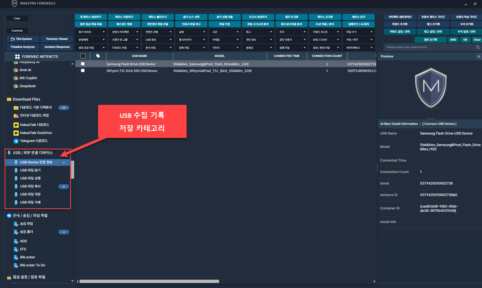This screenshot has height=288, width=482.
Task: Open the Forensic Viewer tab
Action: click(57, 39)
